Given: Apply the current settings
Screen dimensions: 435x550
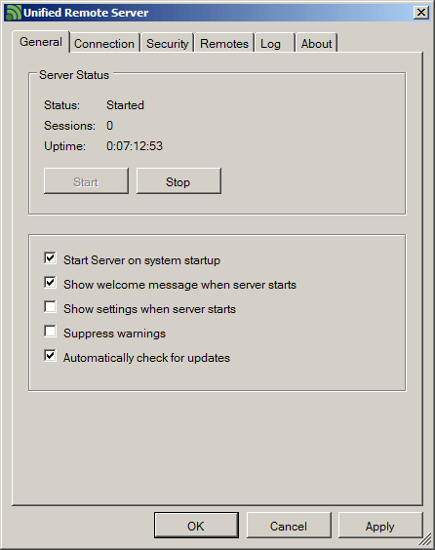Looking at the screenshot, I should coord(380,526).
